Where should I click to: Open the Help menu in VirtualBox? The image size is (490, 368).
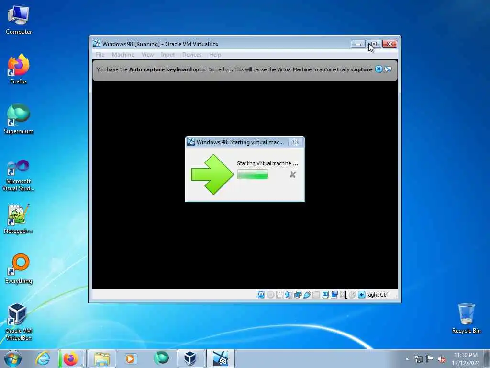pos(215,55)
